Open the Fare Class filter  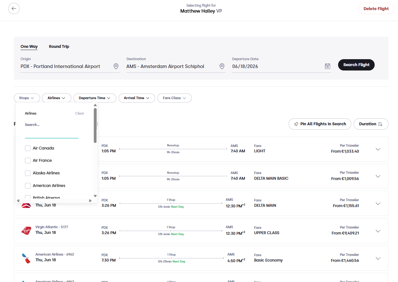coord(174,98)
